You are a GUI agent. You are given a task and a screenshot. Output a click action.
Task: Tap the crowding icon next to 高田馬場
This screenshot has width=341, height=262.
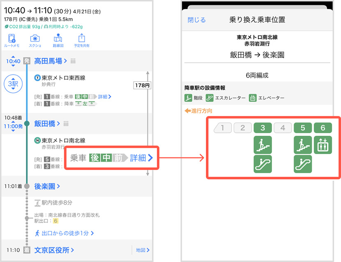73,61
